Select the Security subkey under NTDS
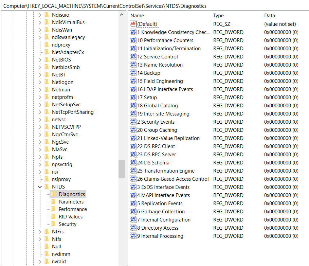The image size is (309, 266). click(x=67, y=224)
